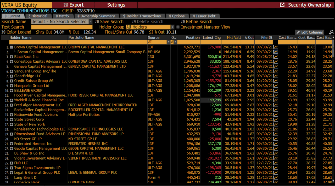Open chart for Brown Capital Management LLC row
The width and height of the screenshot is (335, 186).
pos(276,47)
